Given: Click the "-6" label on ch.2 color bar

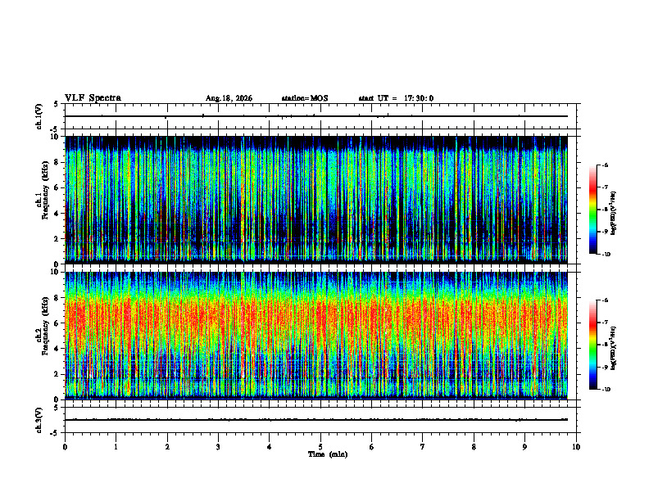Looking at the screenshot, I should pyautogui.click(x=606, y=300).
